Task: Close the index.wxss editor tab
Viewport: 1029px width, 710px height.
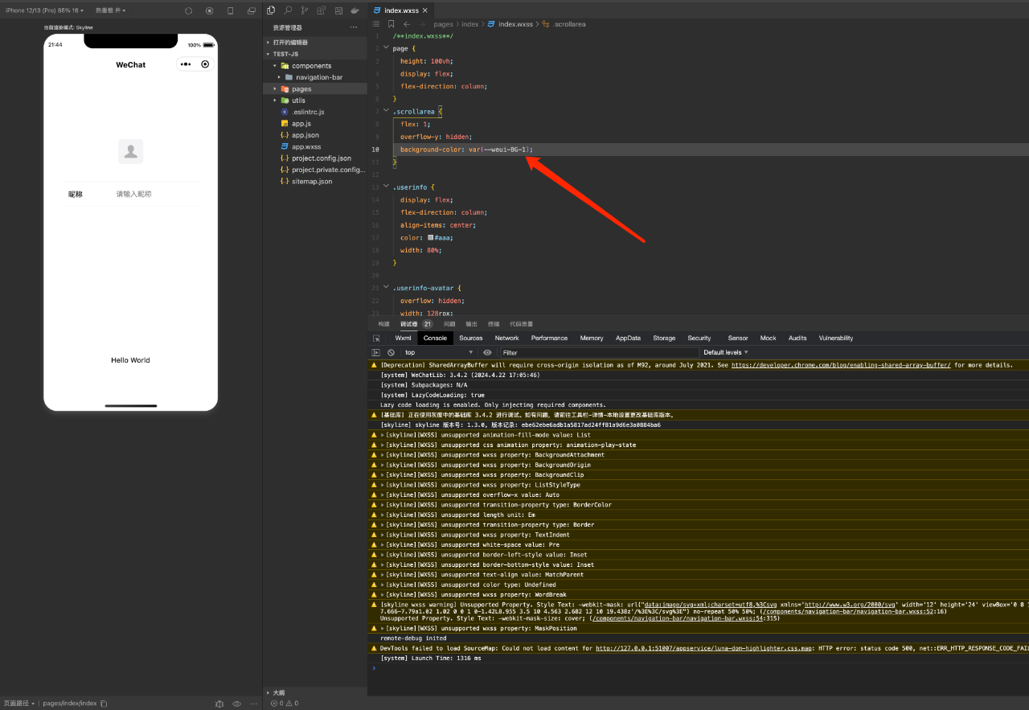Action: pos(425,10)
